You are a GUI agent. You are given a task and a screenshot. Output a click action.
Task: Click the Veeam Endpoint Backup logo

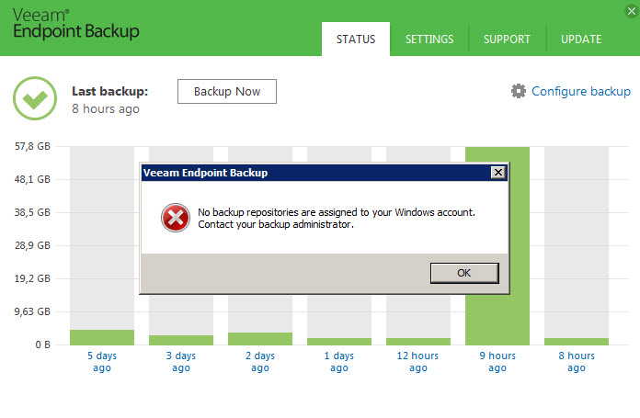(76, 24)
